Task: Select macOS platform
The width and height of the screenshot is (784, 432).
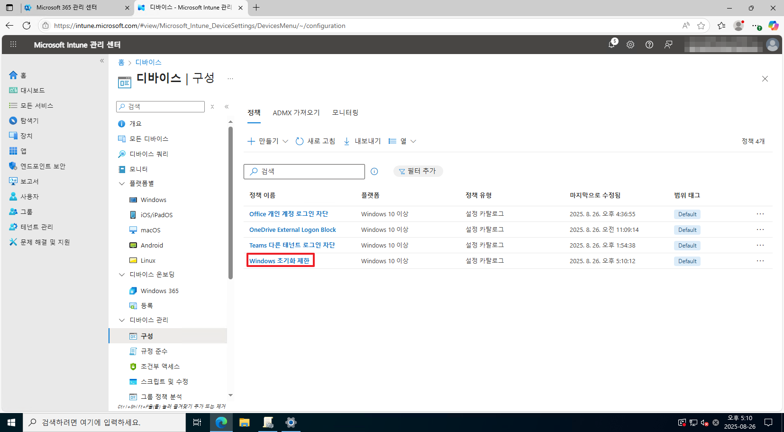Action: [x=150, y=230]
